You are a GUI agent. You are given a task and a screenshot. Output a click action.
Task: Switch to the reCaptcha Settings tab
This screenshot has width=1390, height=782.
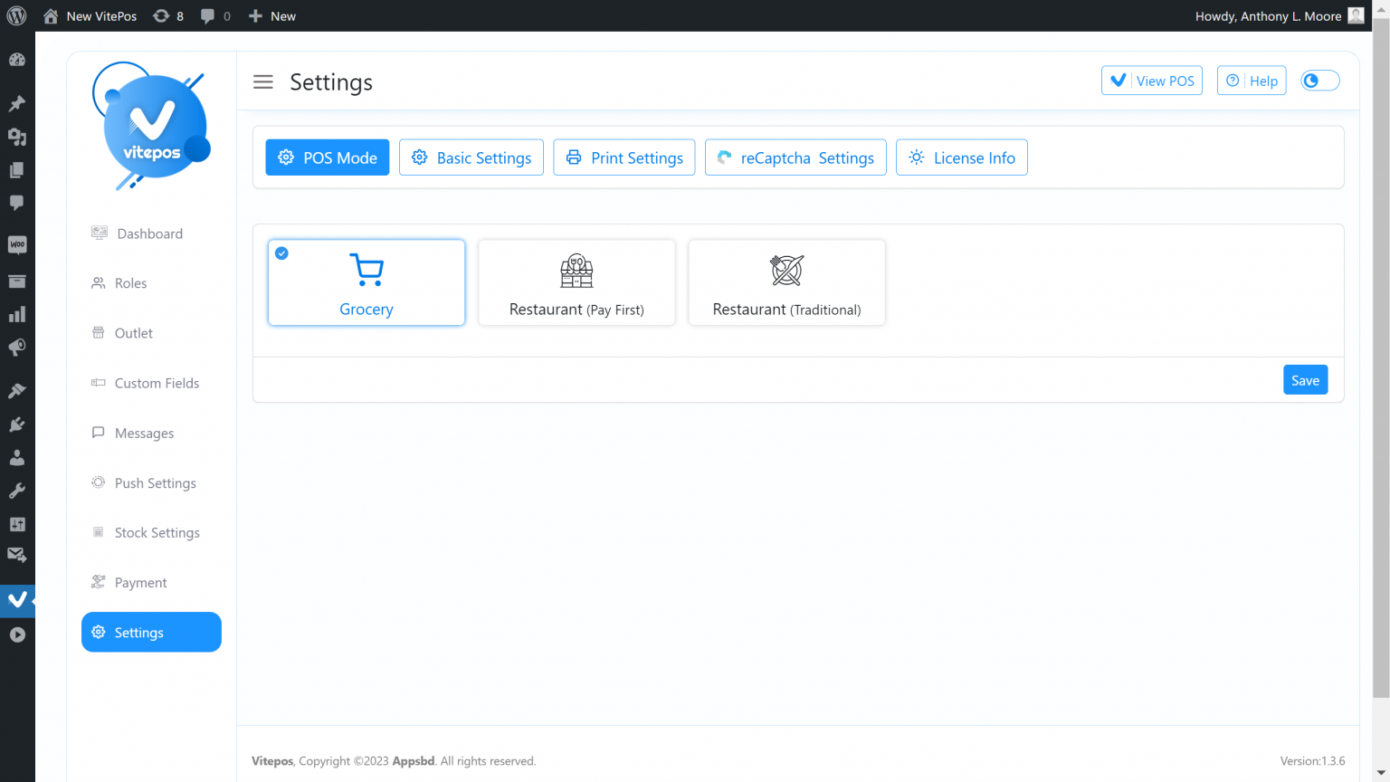pyautogui.click(x=795, y=157)
